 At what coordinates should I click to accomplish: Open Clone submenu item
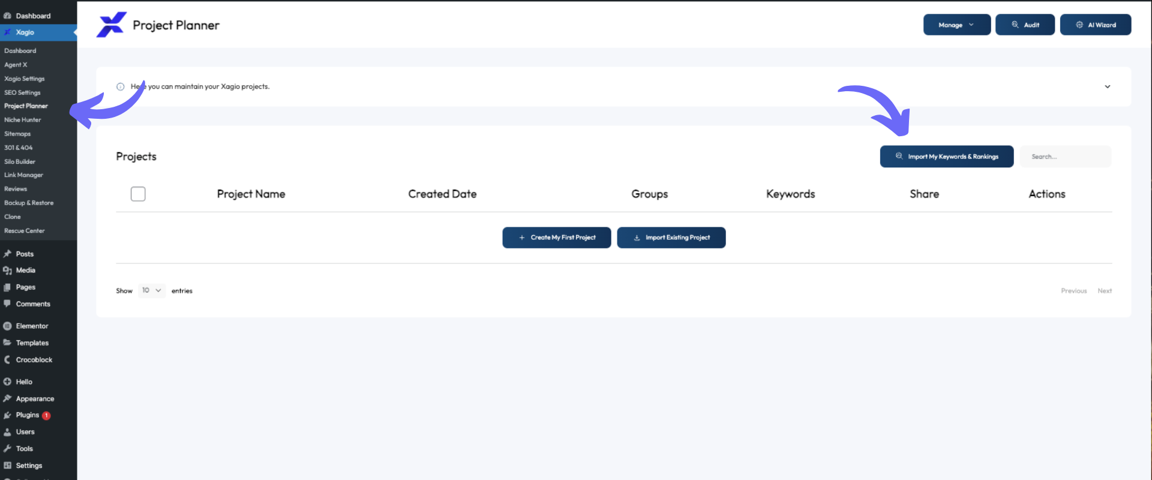point(13,217)
